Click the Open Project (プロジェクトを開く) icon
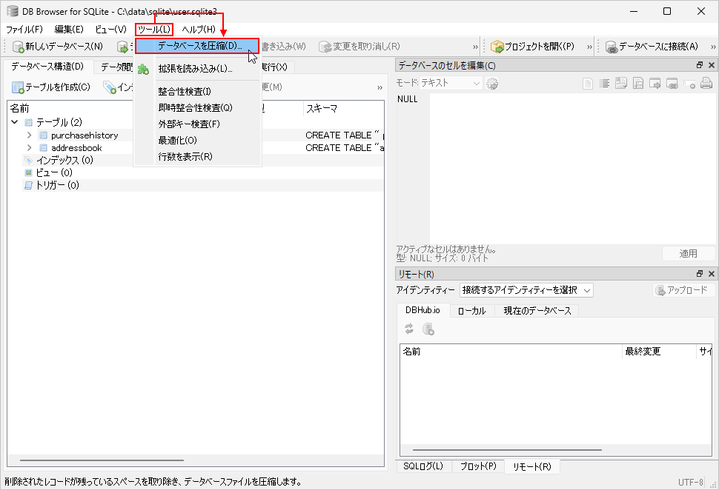Image resolution: width=719 pixels, height=490 pixels. pyautogui.click(x=497, y=47)
